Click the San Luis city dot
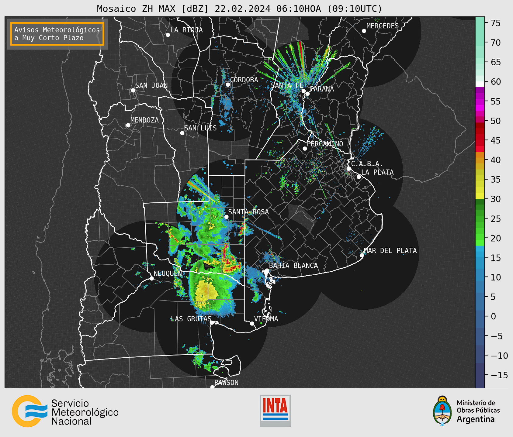This screenshot has height=437, width=513. point(182,133)
